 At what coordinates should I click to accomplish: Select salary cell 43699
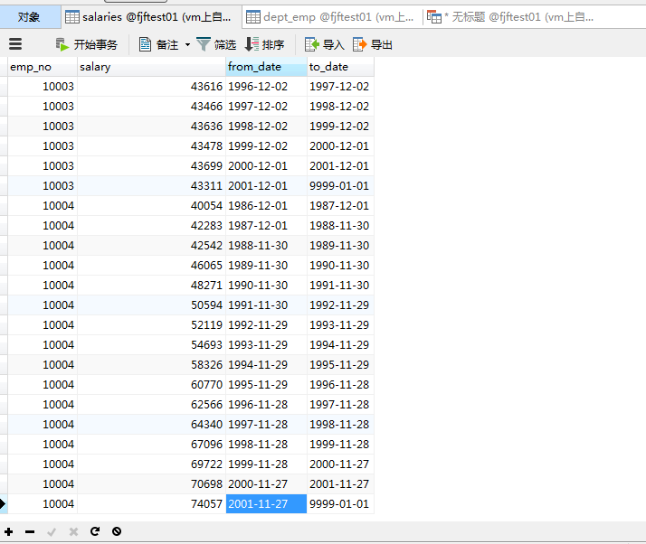click(x=151, y=166)
